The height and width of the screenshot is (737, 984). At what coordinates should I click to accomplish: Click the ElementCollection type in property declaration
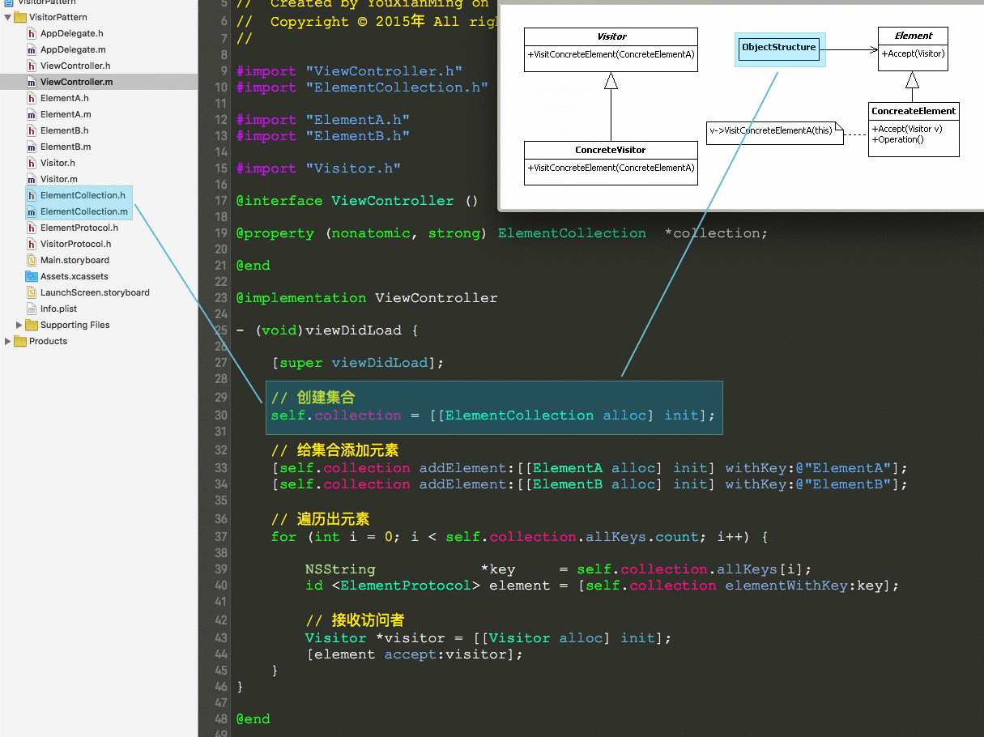point(572,233)
